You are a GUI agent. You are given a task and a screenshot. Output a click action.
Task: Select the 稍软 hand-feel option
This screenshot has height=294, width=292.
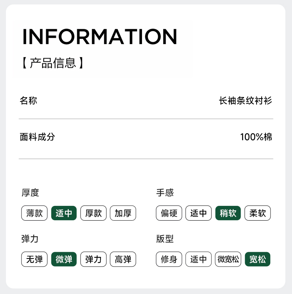[x=228, y=213]
